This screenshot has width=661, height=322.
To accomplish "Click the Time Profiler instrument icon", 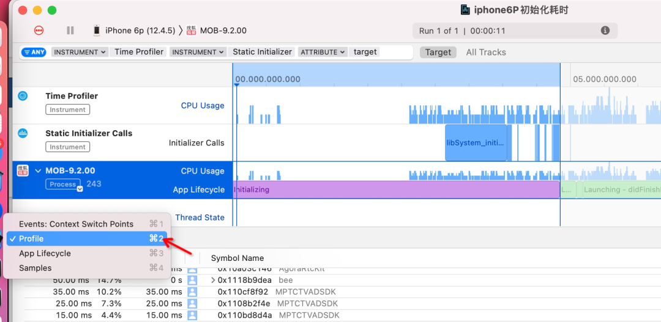I will coord(23,96).
